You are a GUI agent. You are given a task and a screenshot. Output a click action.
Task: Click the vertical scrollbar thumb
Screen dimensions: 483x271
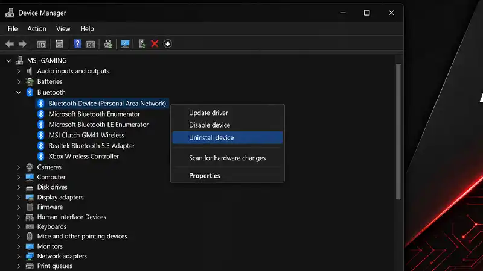tap(398, 132)
